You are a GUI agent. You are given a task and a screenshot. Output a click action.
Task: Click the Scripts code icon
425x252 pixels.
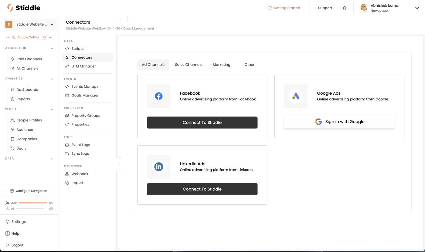tap(67, 49)
